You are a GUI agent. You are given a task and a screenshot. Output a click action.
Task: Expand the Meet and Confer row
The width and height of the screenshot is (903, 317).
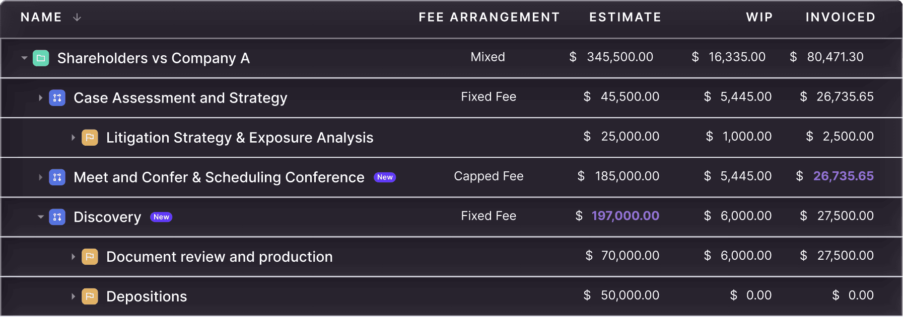41,177
